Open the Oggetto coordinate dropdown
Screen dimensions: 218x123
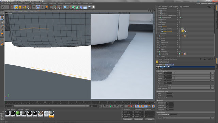(128, 119)
